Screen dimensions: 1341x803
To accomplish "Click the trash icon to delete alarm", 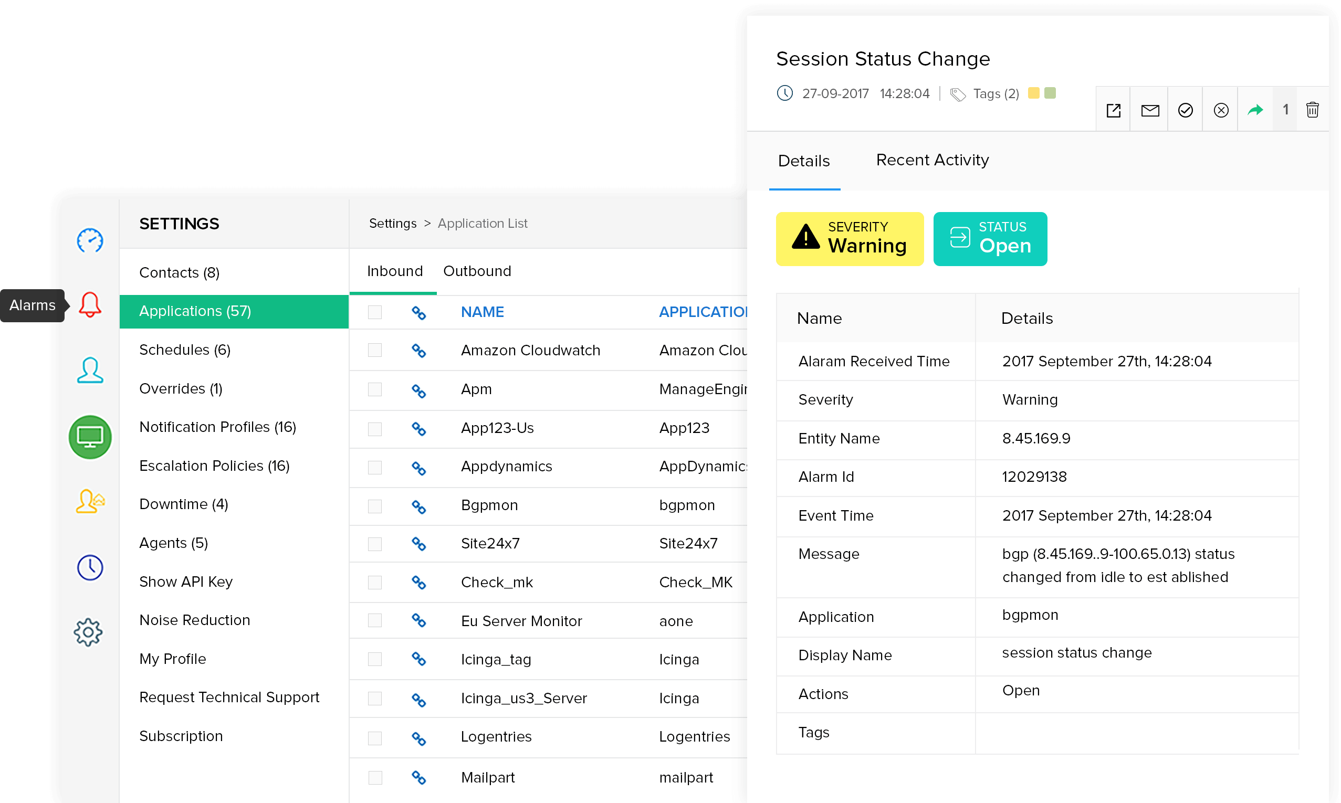I will (x=1312, y=110).
